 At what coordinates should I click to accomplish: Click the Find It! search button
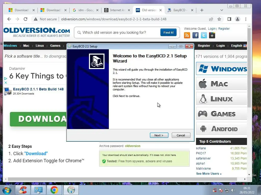click(168, 32)
